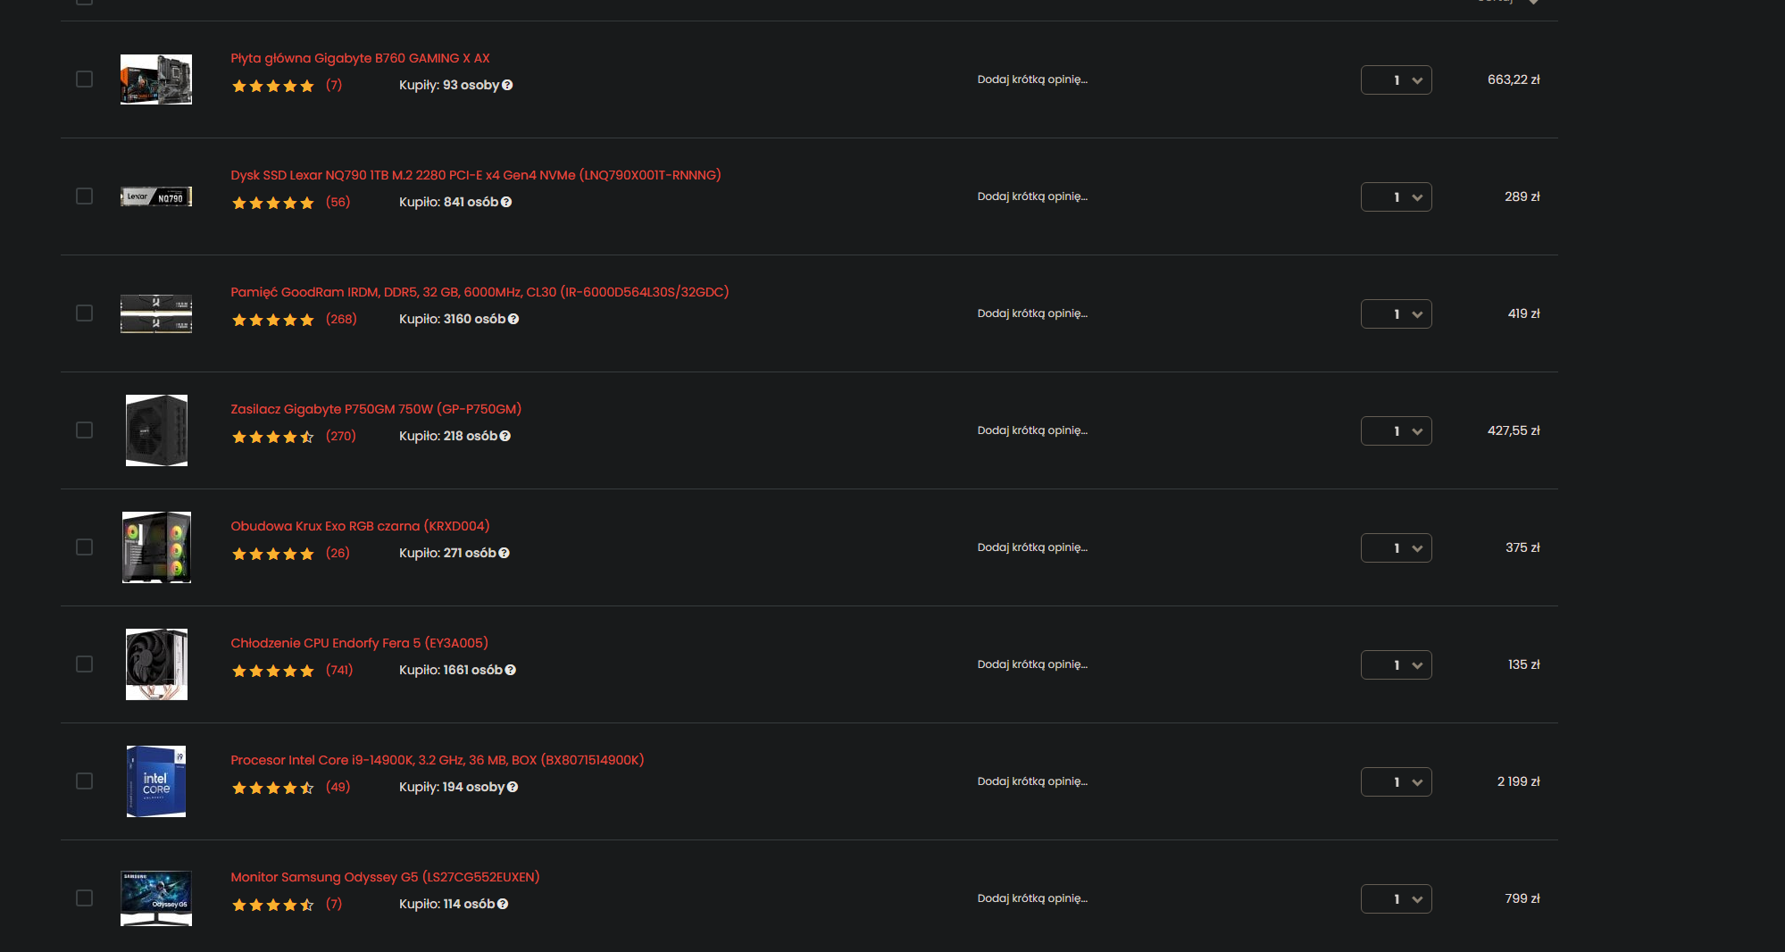This screenshot has width=1785, height=952.
Task: Add short opinion for Samsung Odyssey G5
Action: pos(1032,898)
